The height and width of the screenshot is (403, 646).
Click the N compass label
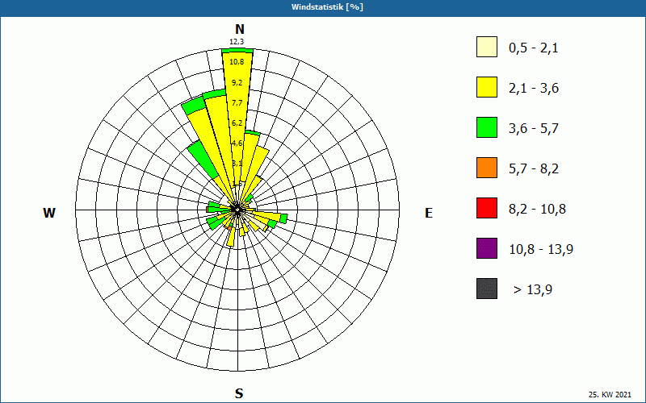pyautogui.click(x=240, y=29)
